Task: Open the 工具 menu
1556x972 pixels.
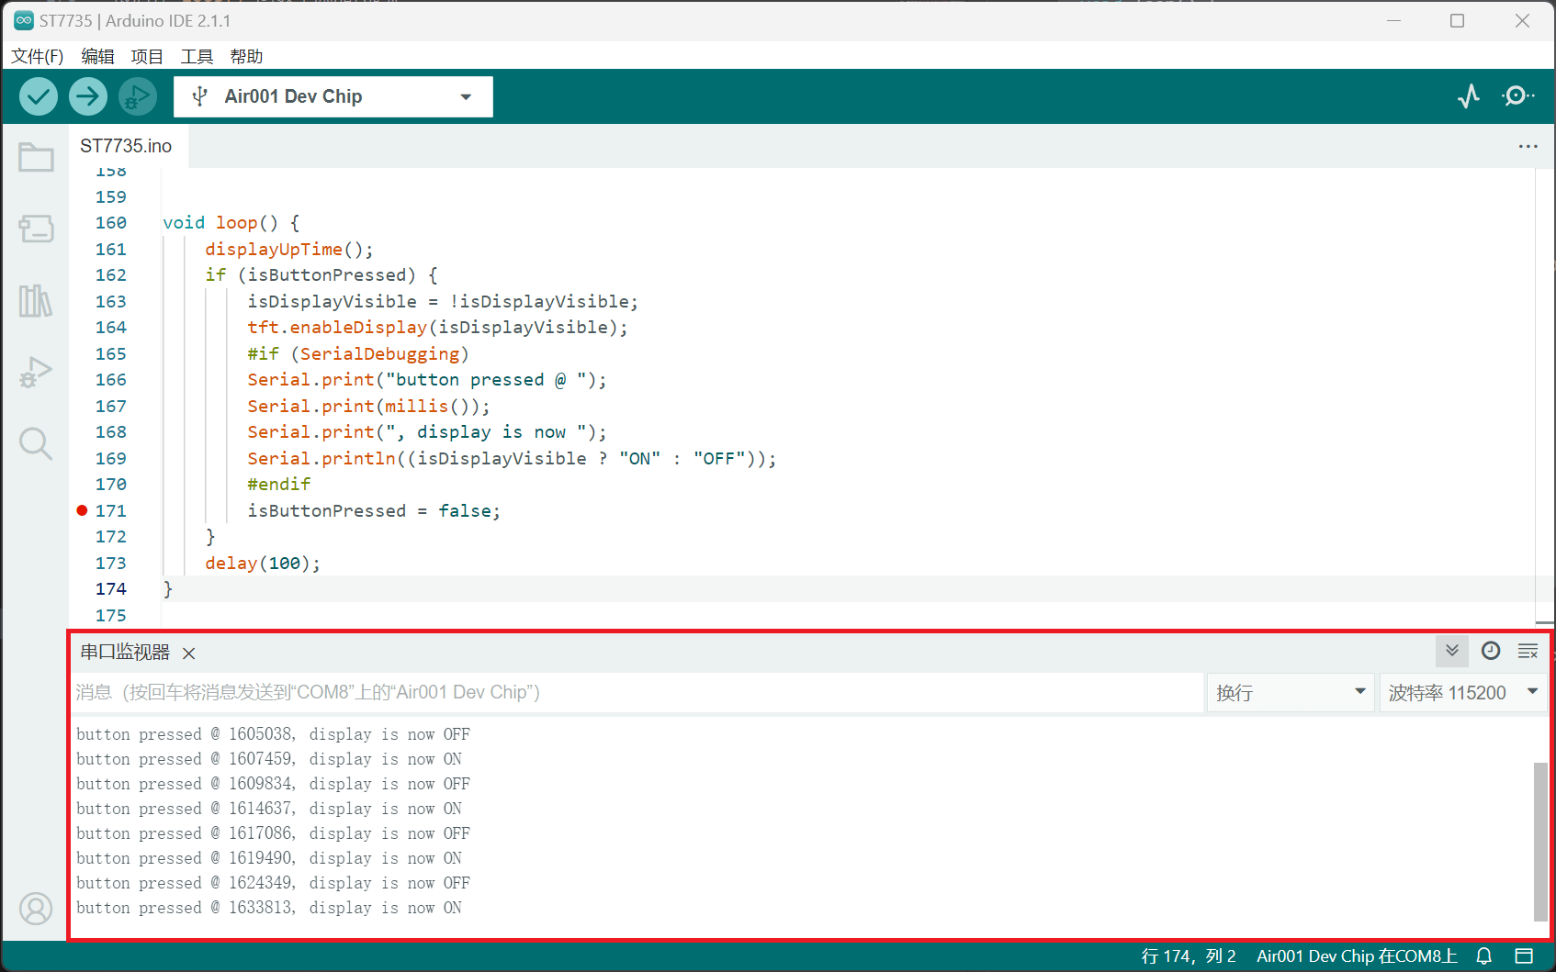Action: [197, 56]
